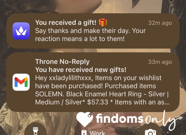Tap the gift box emoji
Screen dimensions: 186x135
[x=103, y=22]
